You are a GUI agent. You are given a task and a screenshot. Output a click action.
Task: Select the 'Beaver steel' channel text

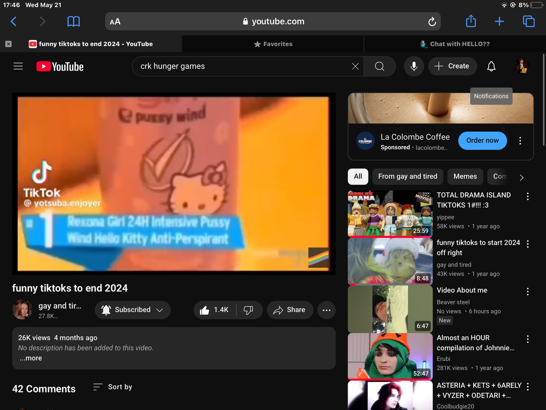coord(453,302)
